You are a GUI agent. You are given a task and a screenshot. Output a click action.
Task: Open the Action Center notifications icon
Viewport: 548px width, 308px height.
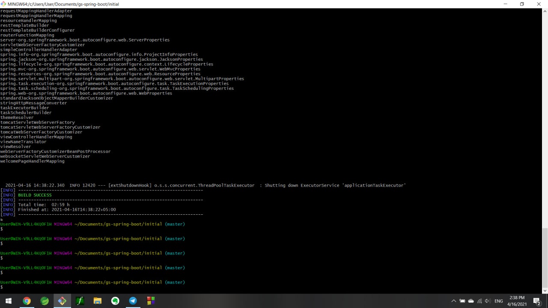point(537,301)
